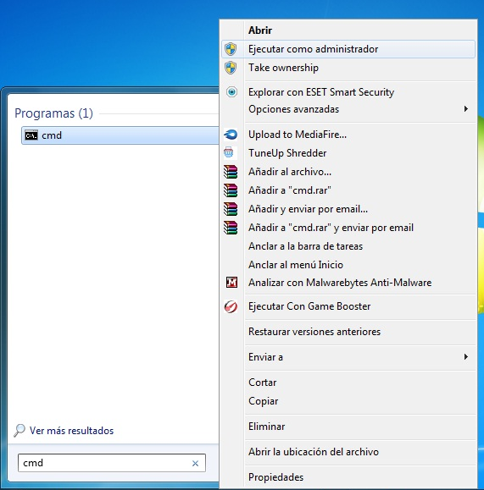The image size is (484, 490).
Task: Click the TuneUp Shredder icon
Action: coord(229,153)
